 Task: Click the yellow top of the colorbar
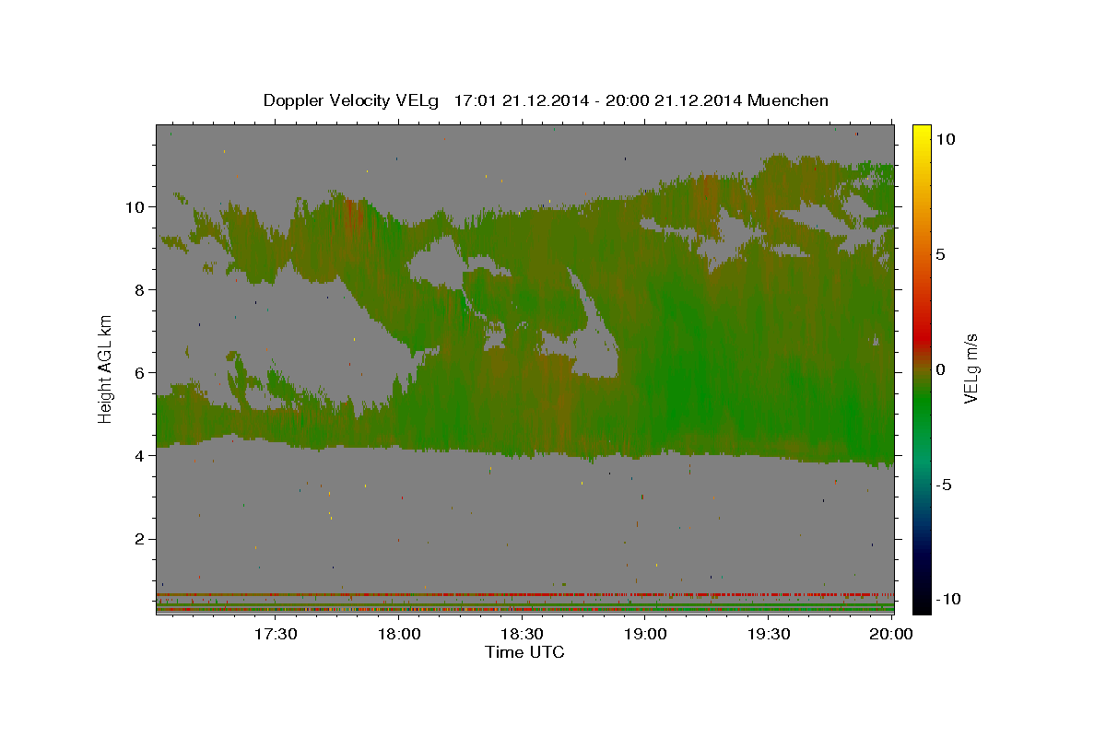922,135
